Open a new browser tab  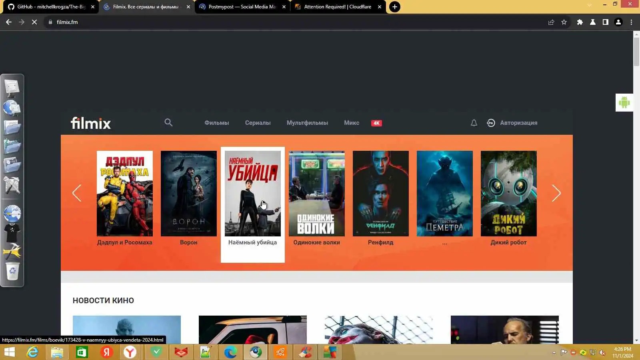[395, 7]
